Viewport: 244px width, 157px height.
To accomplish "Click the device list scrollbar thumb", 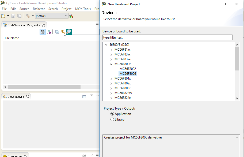I will (x=237, y=59).
